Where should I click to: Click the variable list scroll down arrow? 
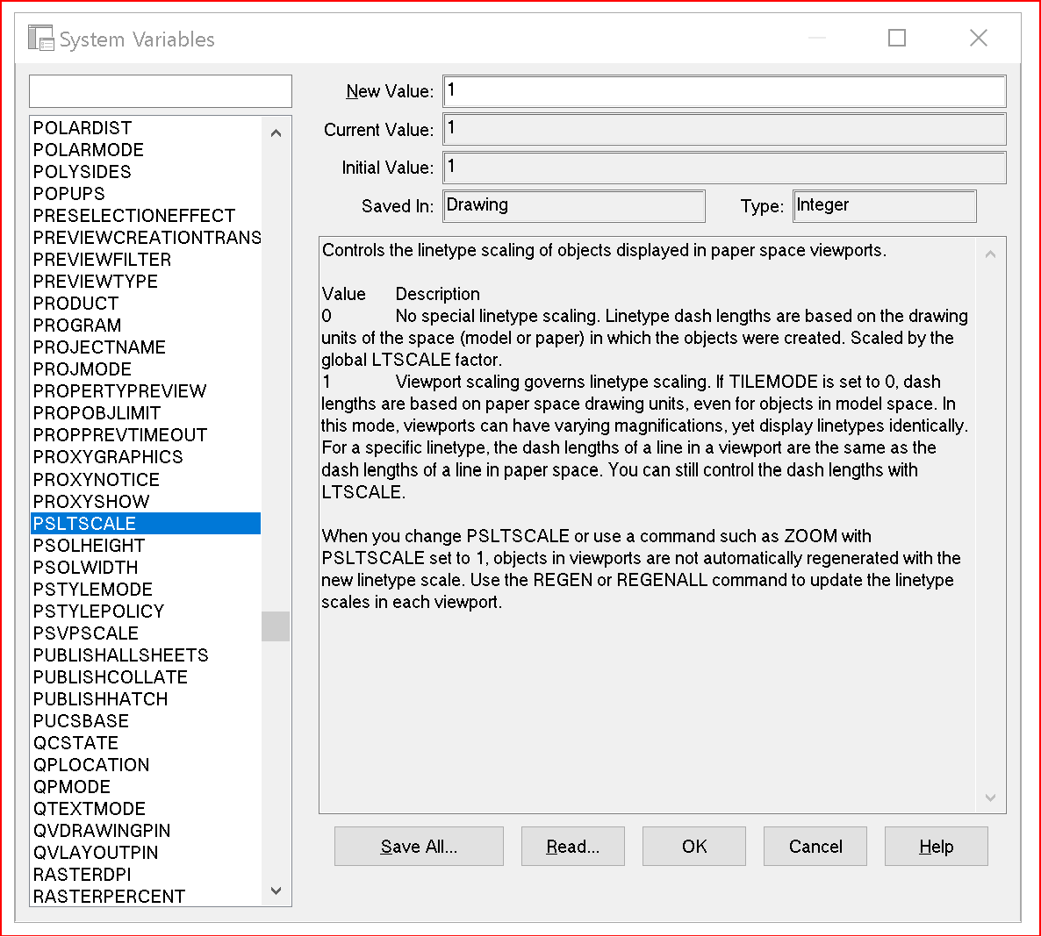[x=276, y=891]
